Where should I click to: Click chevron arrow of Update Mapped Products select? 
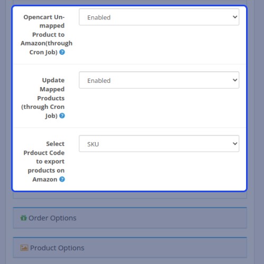235,80
